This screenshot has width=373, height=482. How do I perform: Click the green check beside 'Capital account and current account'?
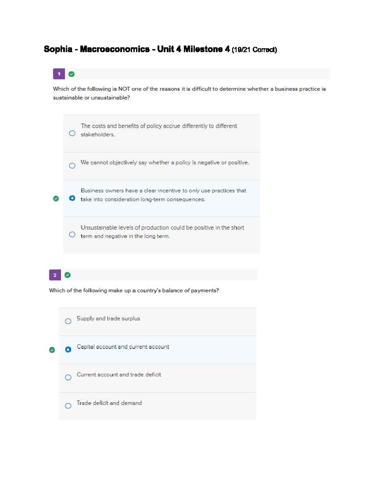51,350
